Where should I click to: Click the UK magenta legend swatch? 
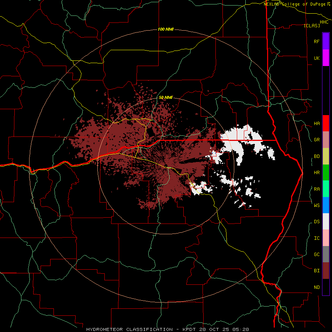326,58
